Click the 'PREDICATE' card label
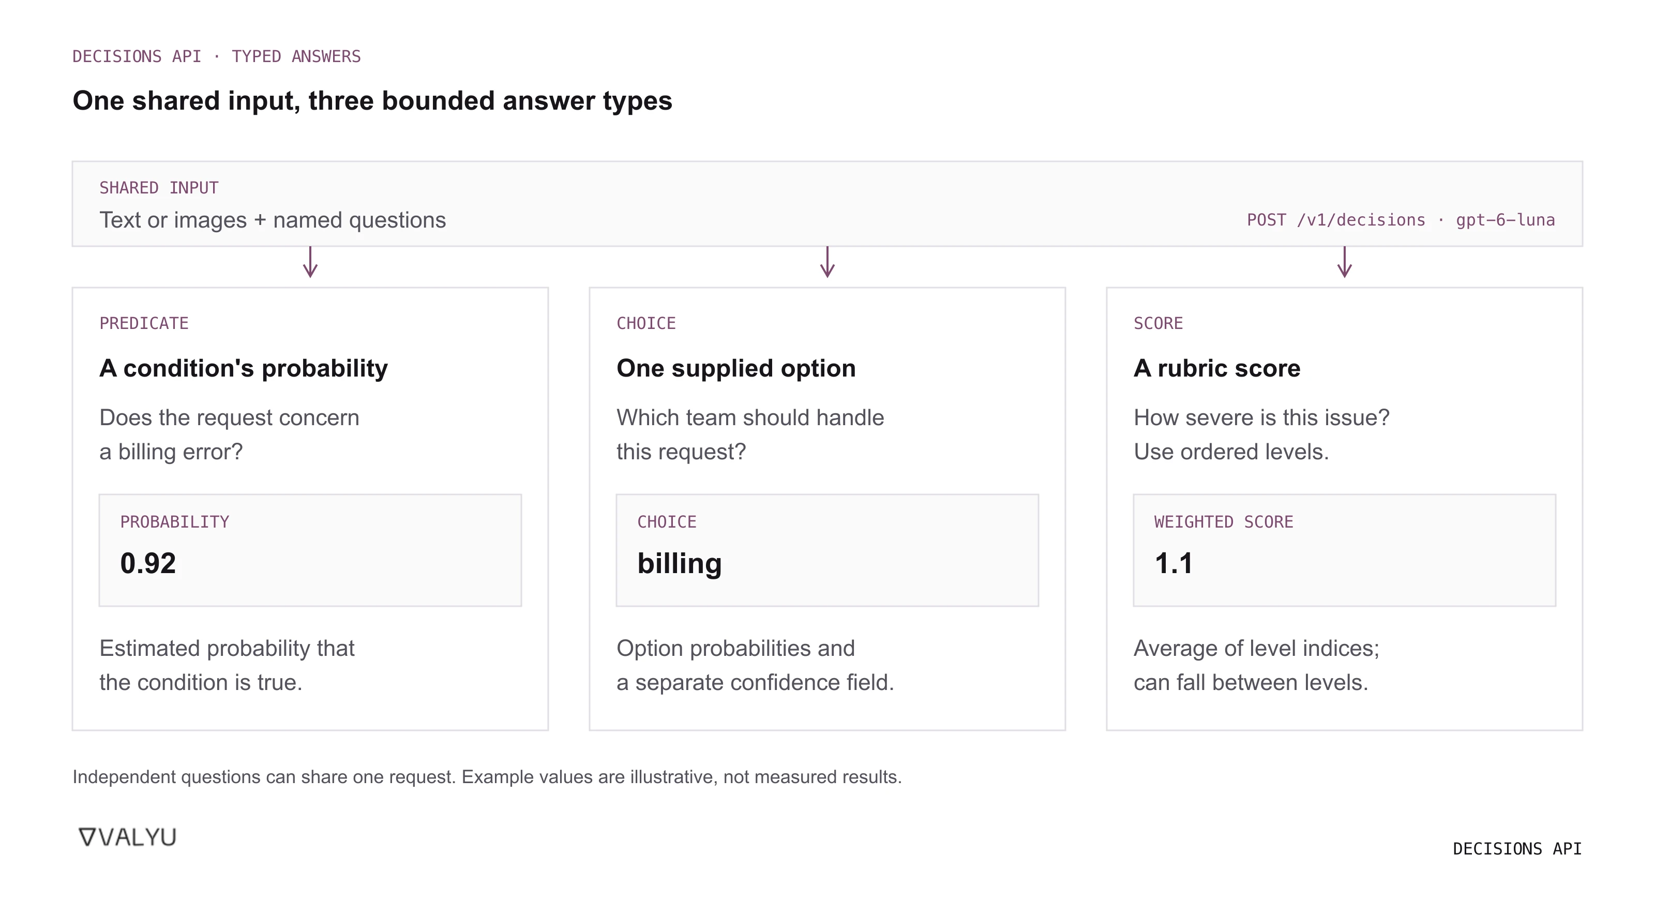1655x900 pixels. pos(144,323)
